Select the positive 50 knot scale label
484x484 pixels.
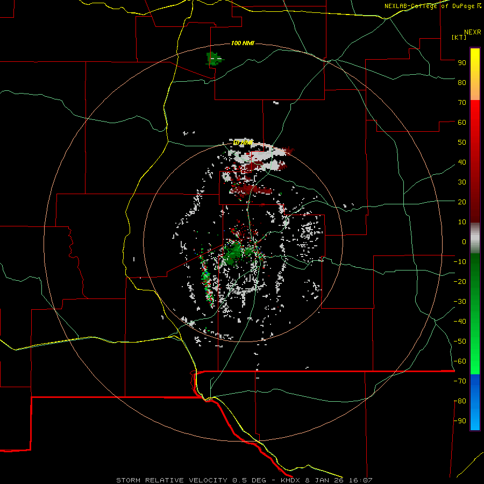pos(462,143)
